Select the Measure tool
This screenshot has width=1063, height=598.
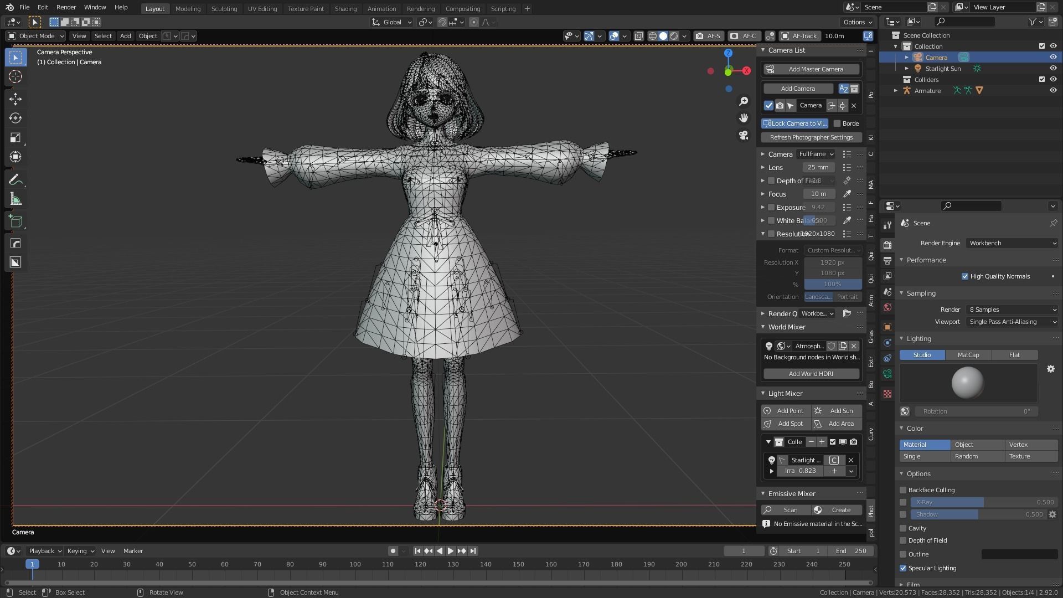point(16,199)
